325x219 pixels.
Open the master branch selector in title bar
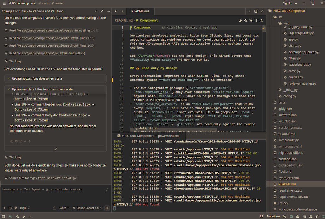point(58,3)
